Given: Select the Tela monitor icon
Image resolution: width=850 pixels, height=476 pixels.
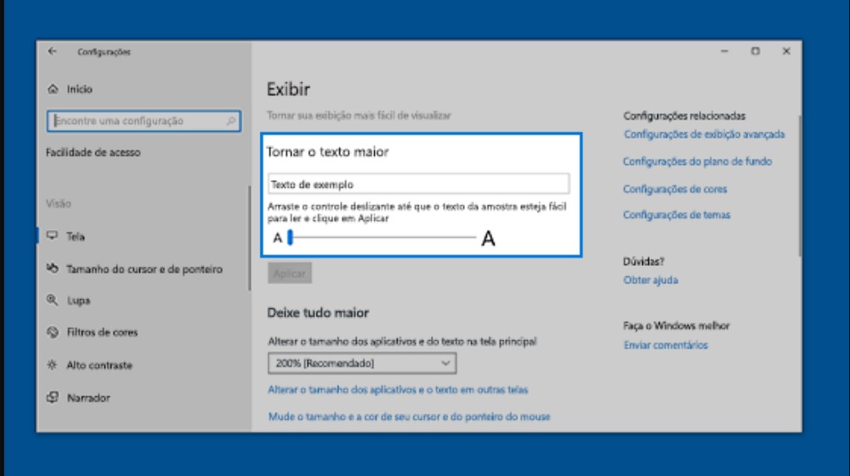Looking at the screenshot, I should click(x=52, y=235).
